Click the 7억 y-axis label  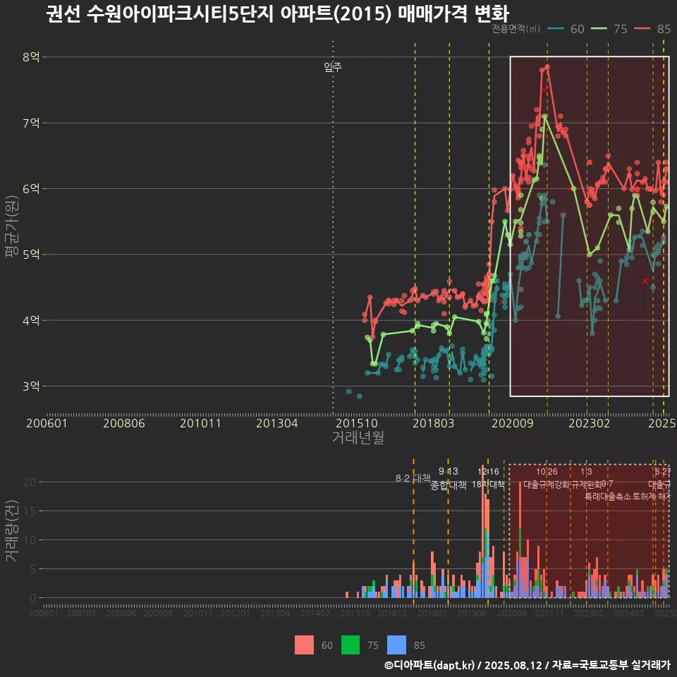point(31,123)
